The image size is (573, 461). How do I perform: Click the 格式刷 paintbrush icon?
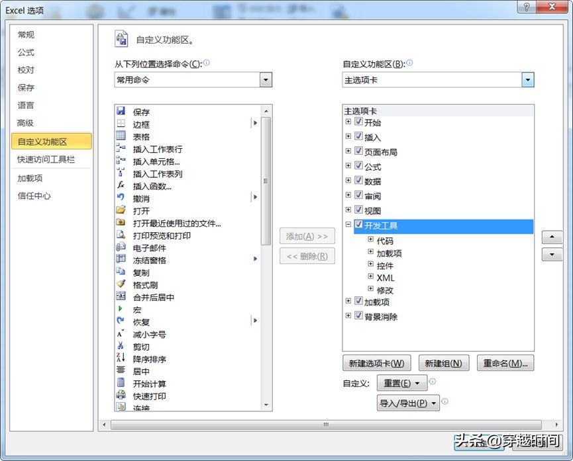(121, 284)
